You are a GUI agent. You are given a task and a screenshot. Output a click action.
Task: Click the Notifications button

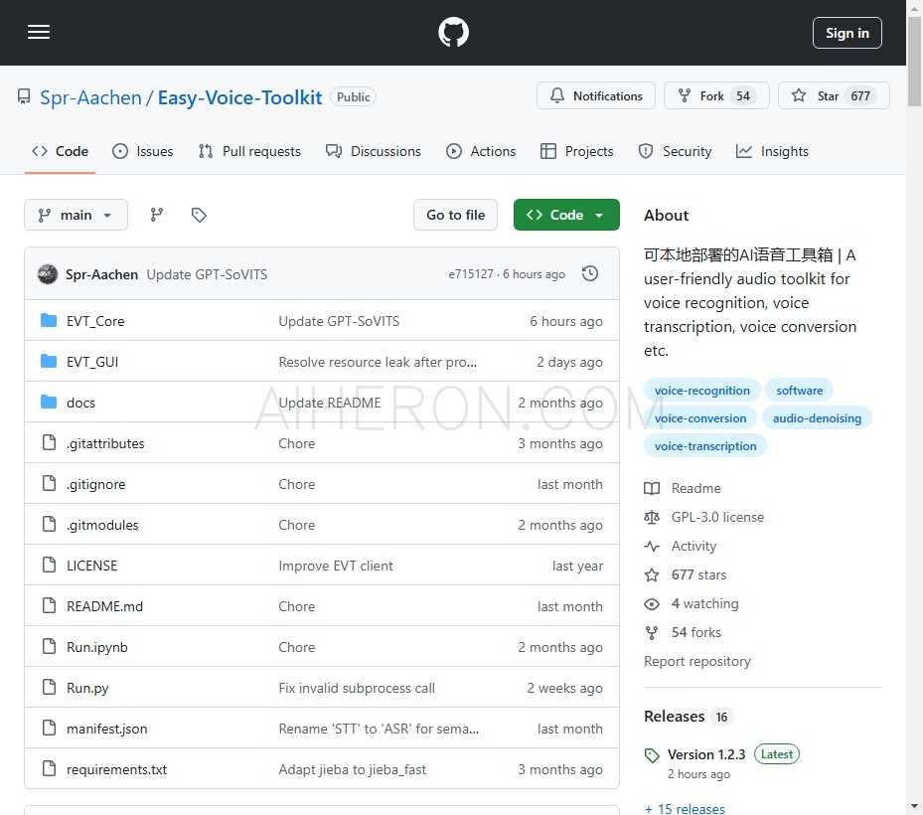tap(596, 96)
